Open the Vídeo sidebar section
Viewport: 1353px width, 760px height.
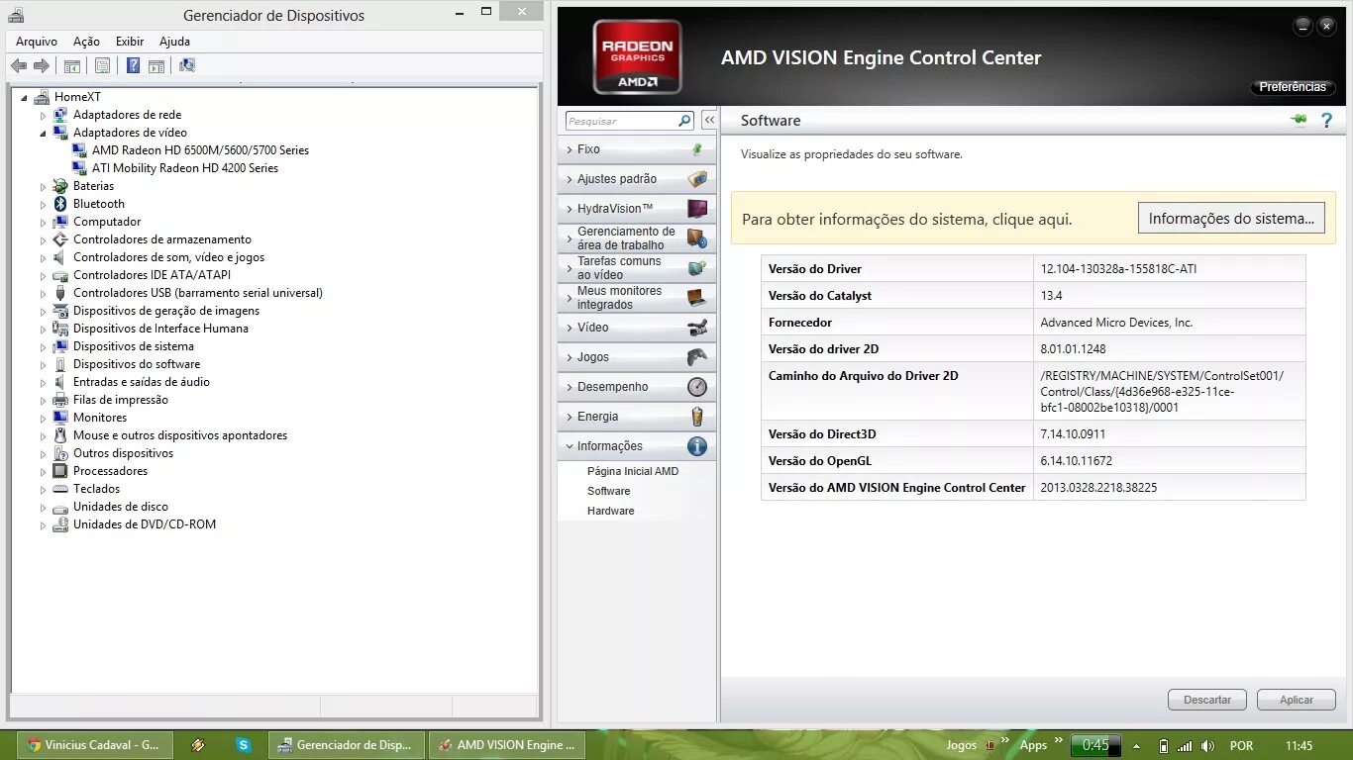(x=637, y=328)
